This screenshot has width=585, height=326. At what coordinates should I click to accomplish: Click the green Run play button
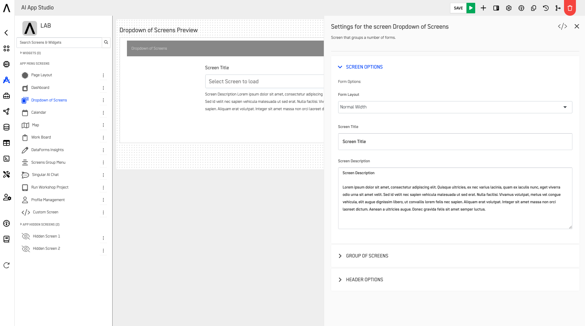(471, 8)
